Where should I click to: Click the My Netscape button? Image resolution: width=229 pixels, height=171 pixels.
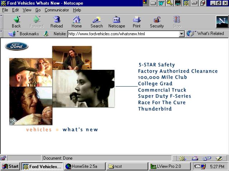point(117,22)
